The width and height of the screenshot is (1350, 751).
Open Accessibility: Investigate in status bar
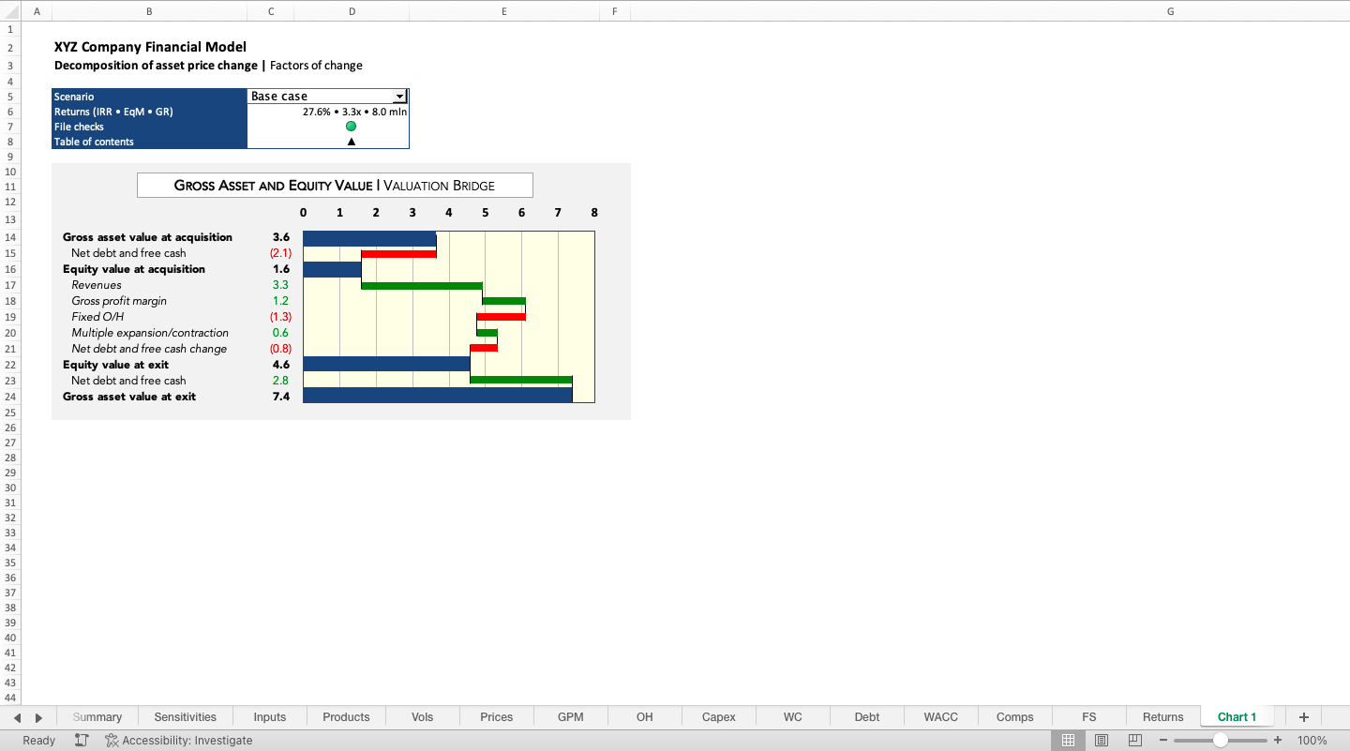(178, 740)
